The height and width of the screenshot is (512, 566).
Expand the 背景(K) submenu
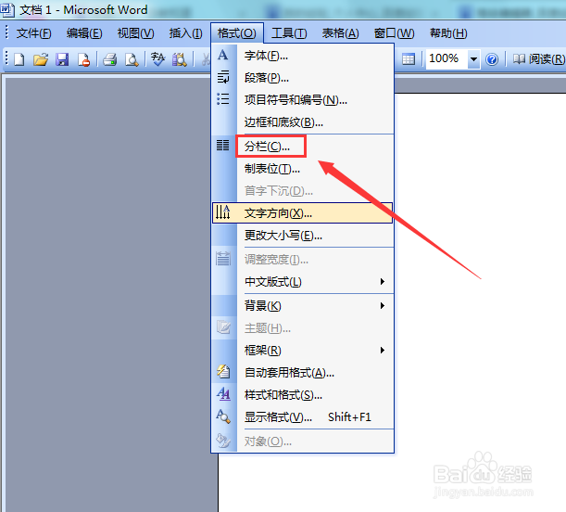coord(303,306)
